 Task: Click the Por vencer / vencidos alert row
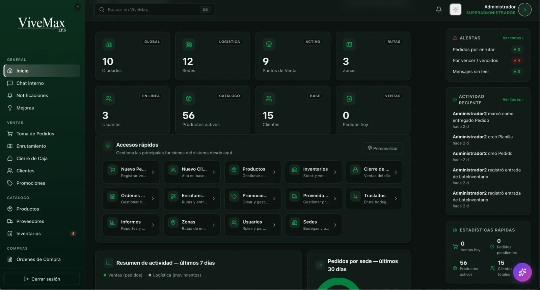[x=488, y=61]
